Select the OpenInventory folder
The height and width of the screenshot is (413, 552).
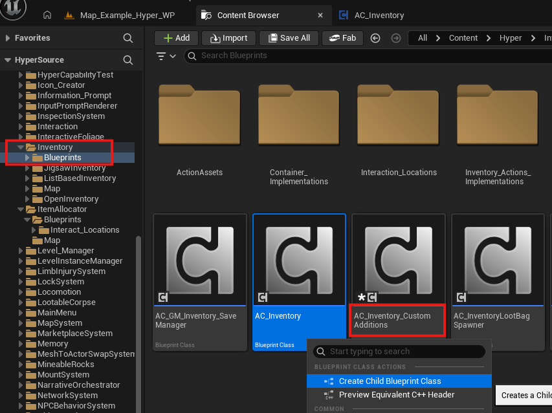point(71,199)
